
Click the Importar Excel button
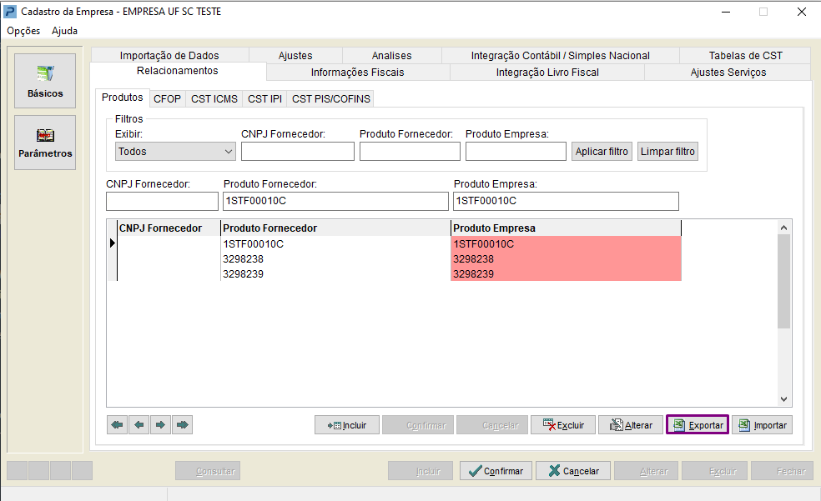[x=763, y=424]
